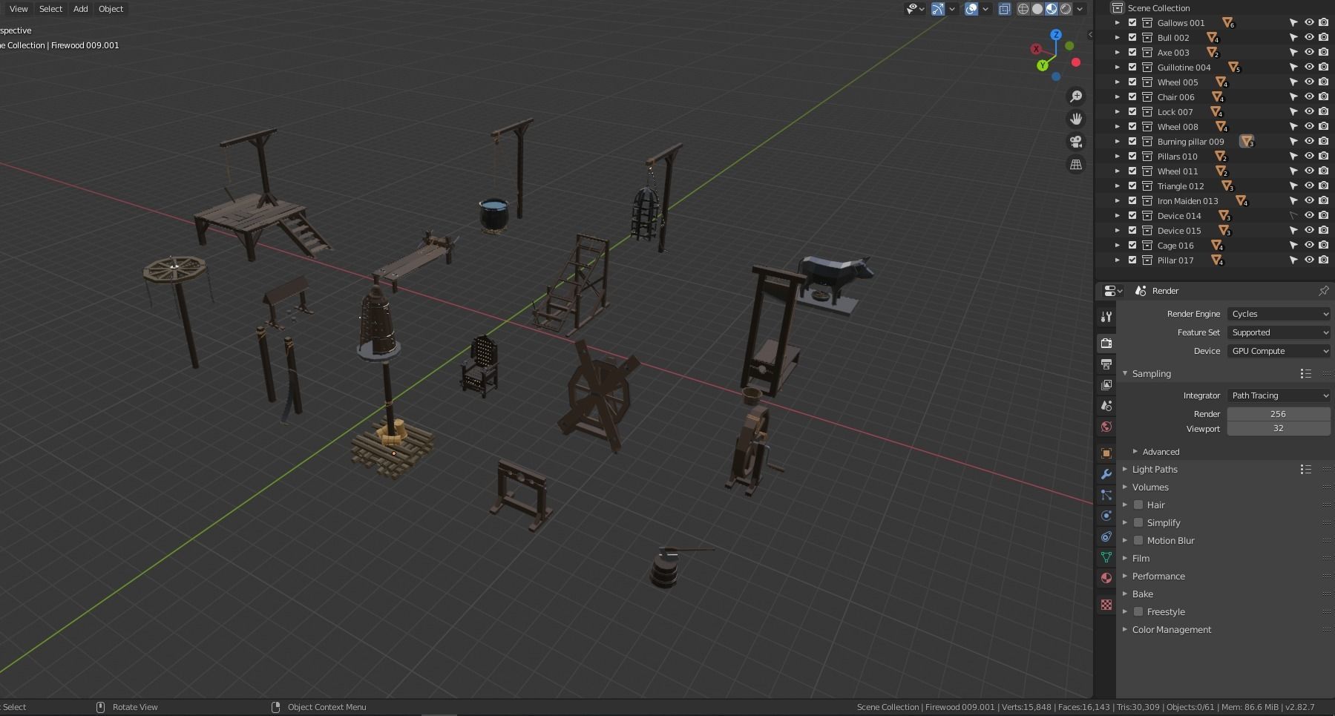
Task: Enable the Simplify checkbox
Action: [1138, 523]
